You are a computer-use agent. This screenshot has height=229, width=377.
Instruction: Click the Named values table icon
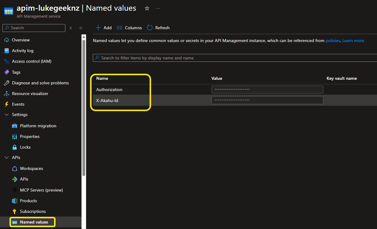(x=14, y=222)
